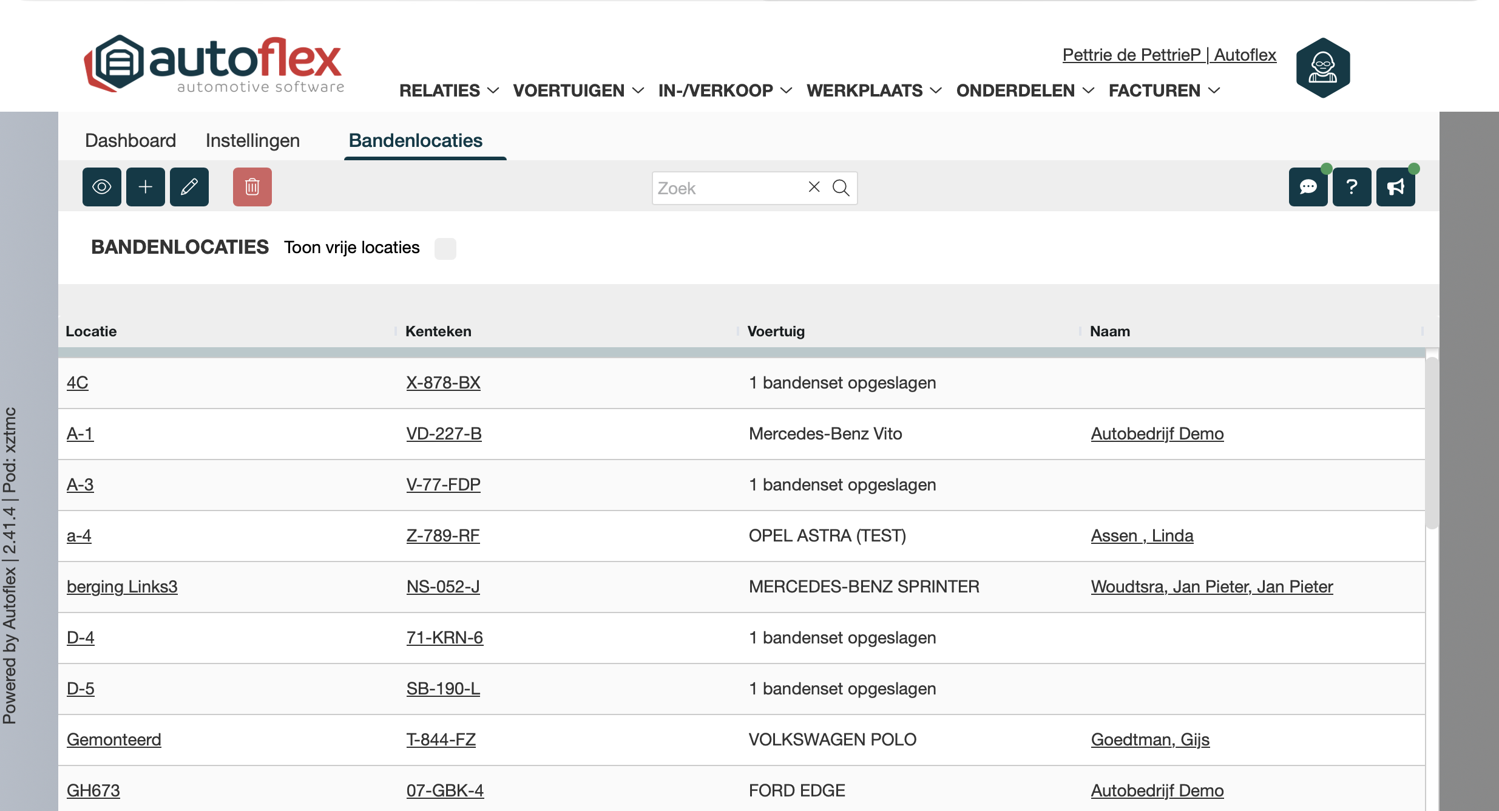The height and width of the screenshot is (811, 1499).
Task: Open license plate V-77-FDP
Action: (x=443, y=484)
